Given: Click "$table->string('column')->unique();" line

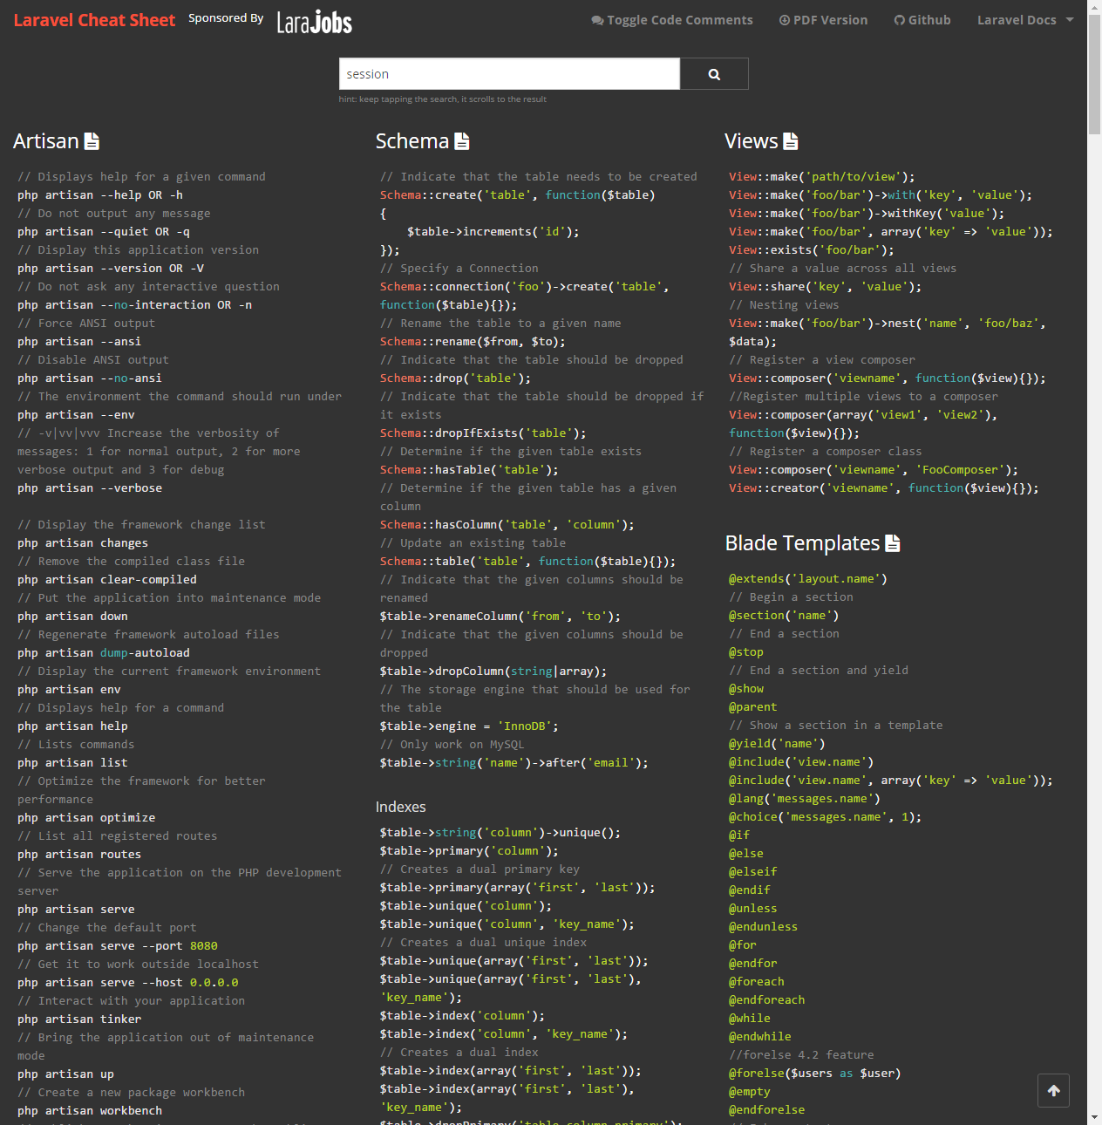Looking at the screenshot, I should click(500, 833).
